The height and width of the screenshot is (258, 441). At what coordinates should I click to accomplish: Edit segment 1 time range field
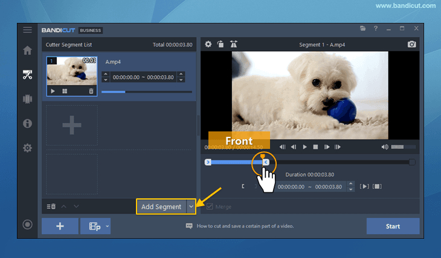(x=143, y=77)
